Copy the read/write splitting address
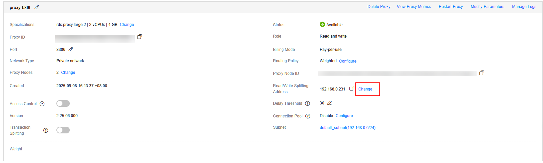543x163 pixels. [x=351, y=88]
